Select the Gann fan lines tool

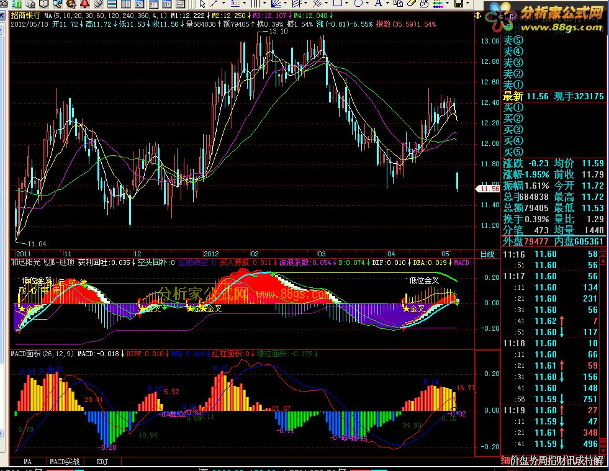point(276,4)
